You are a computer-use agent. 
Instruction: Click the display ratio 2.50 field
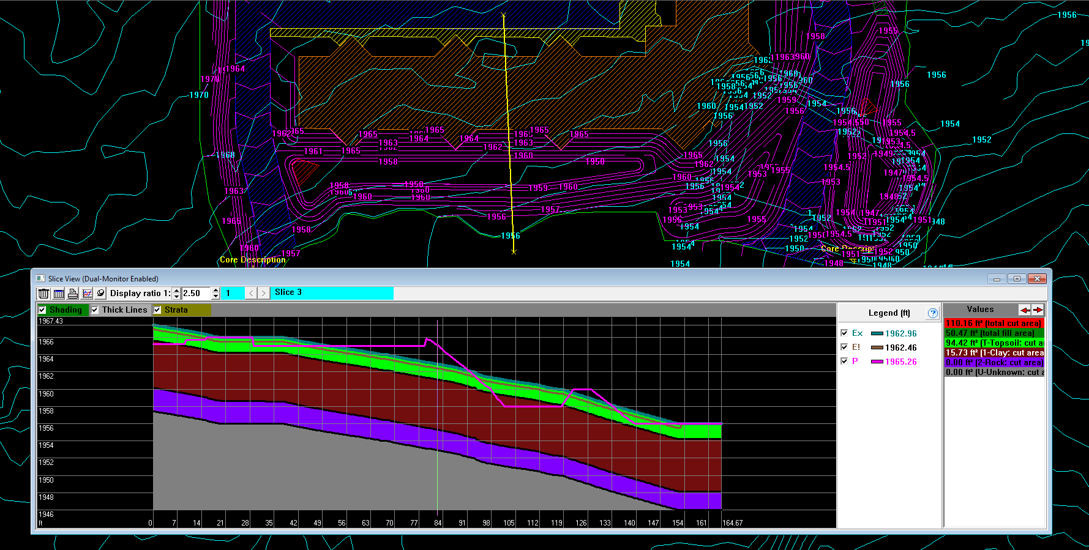(x=196, y=294)
